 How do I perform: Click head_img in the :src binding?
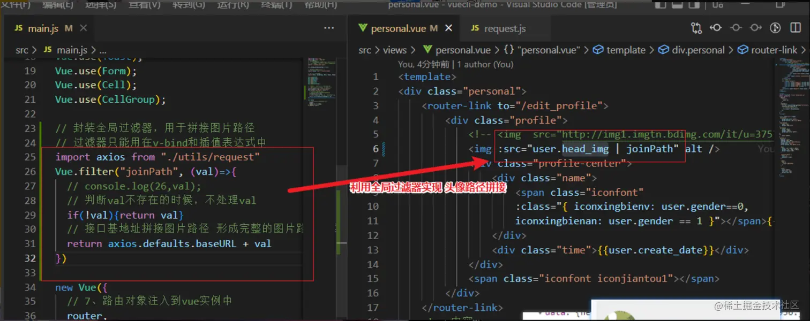click(x=586, y=149)
